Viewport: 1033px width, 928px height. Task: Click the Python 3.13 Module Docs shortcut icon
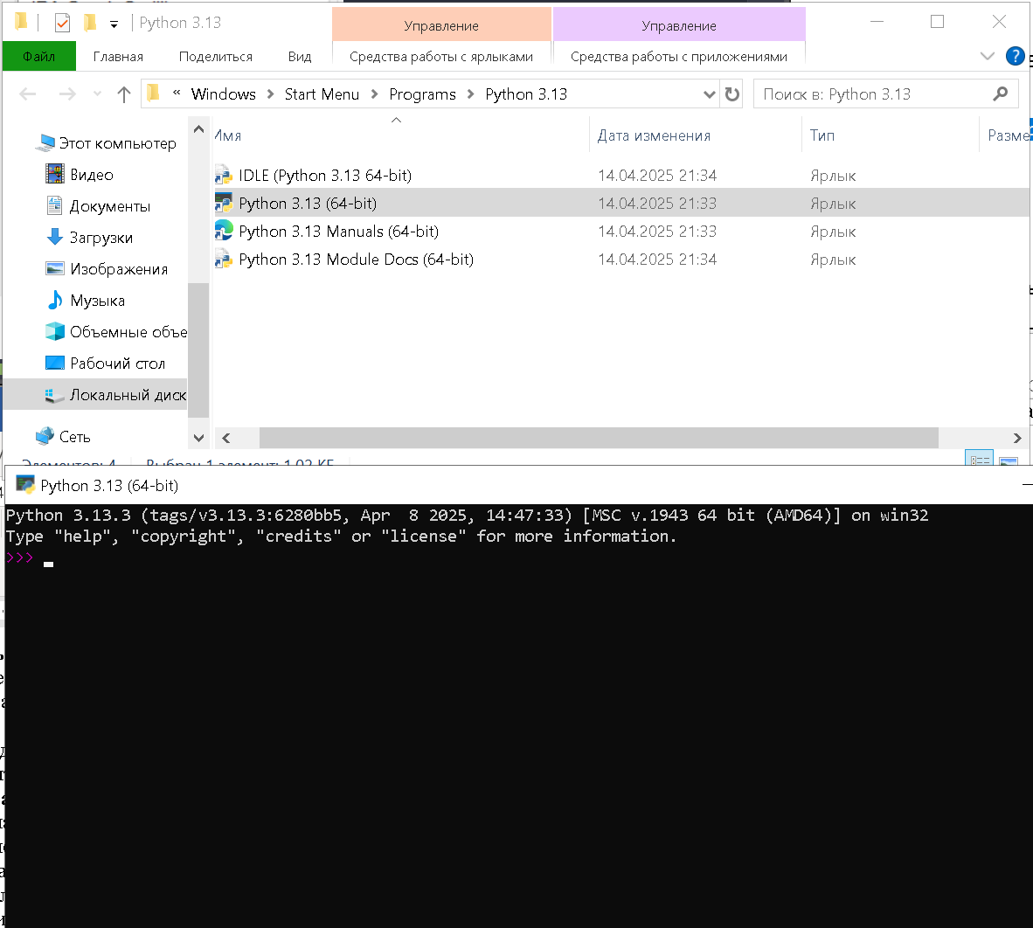pos(224,260)
